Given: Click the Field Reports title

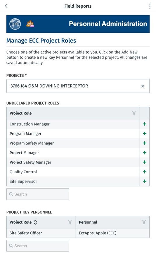Looking at the screenshot, I should [78, 6].
